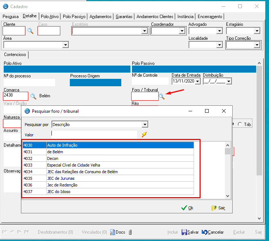This screenshot has width=269, height=241.
Task: Click the Nº de Controle field
Action: pos(150,81)
